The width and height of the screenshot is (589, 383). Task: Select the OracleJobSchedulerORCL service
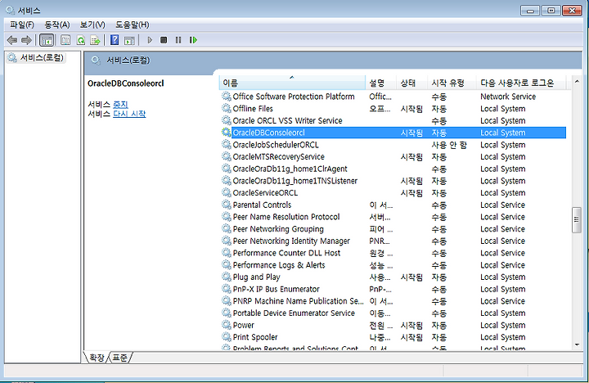(393, 144)
